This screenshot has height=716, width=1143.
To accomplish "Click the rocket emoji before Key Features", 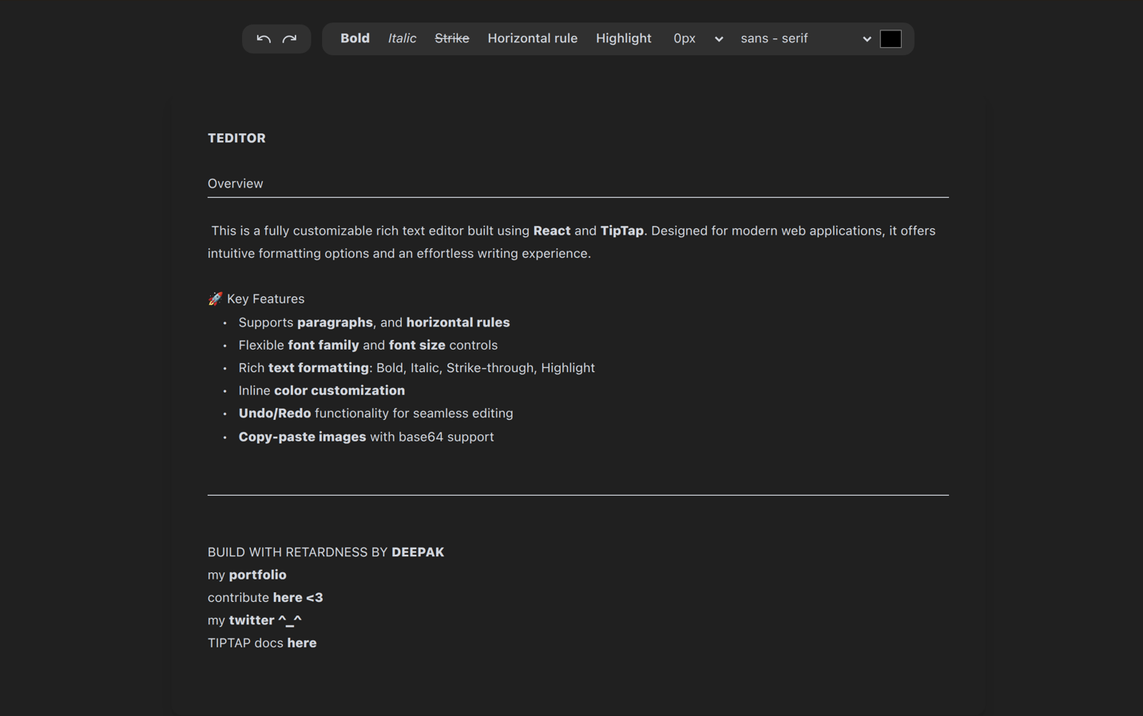I will click(215, 299).
